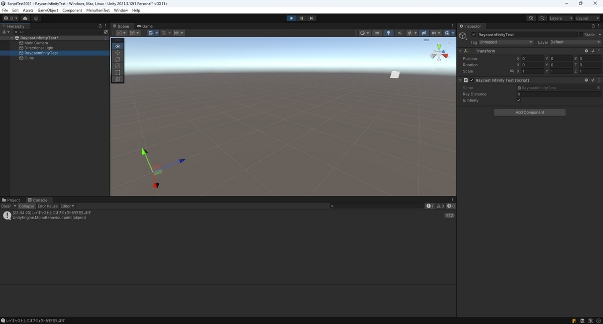Select the Rect Transform tool

coord(118,72)
